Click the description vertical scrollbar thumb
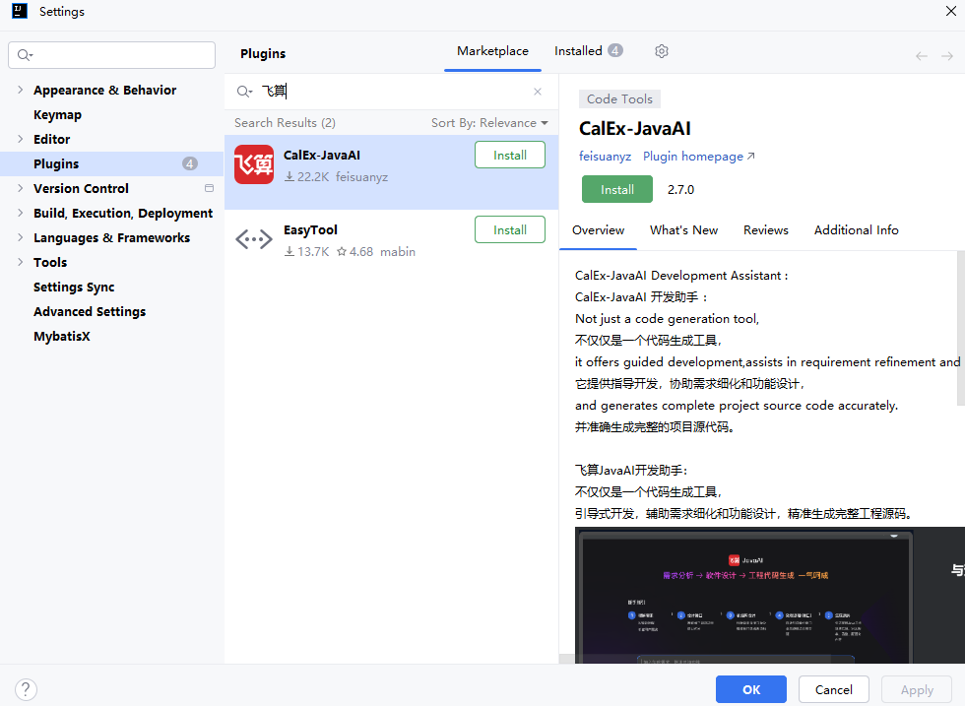Viewport: 965px width, 706px height. click(x=961, y=328)
